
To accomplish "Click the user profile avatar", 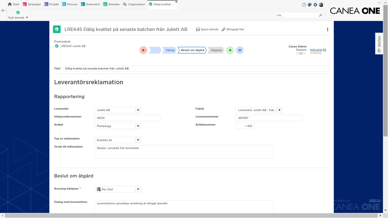I will coord(321,5).
